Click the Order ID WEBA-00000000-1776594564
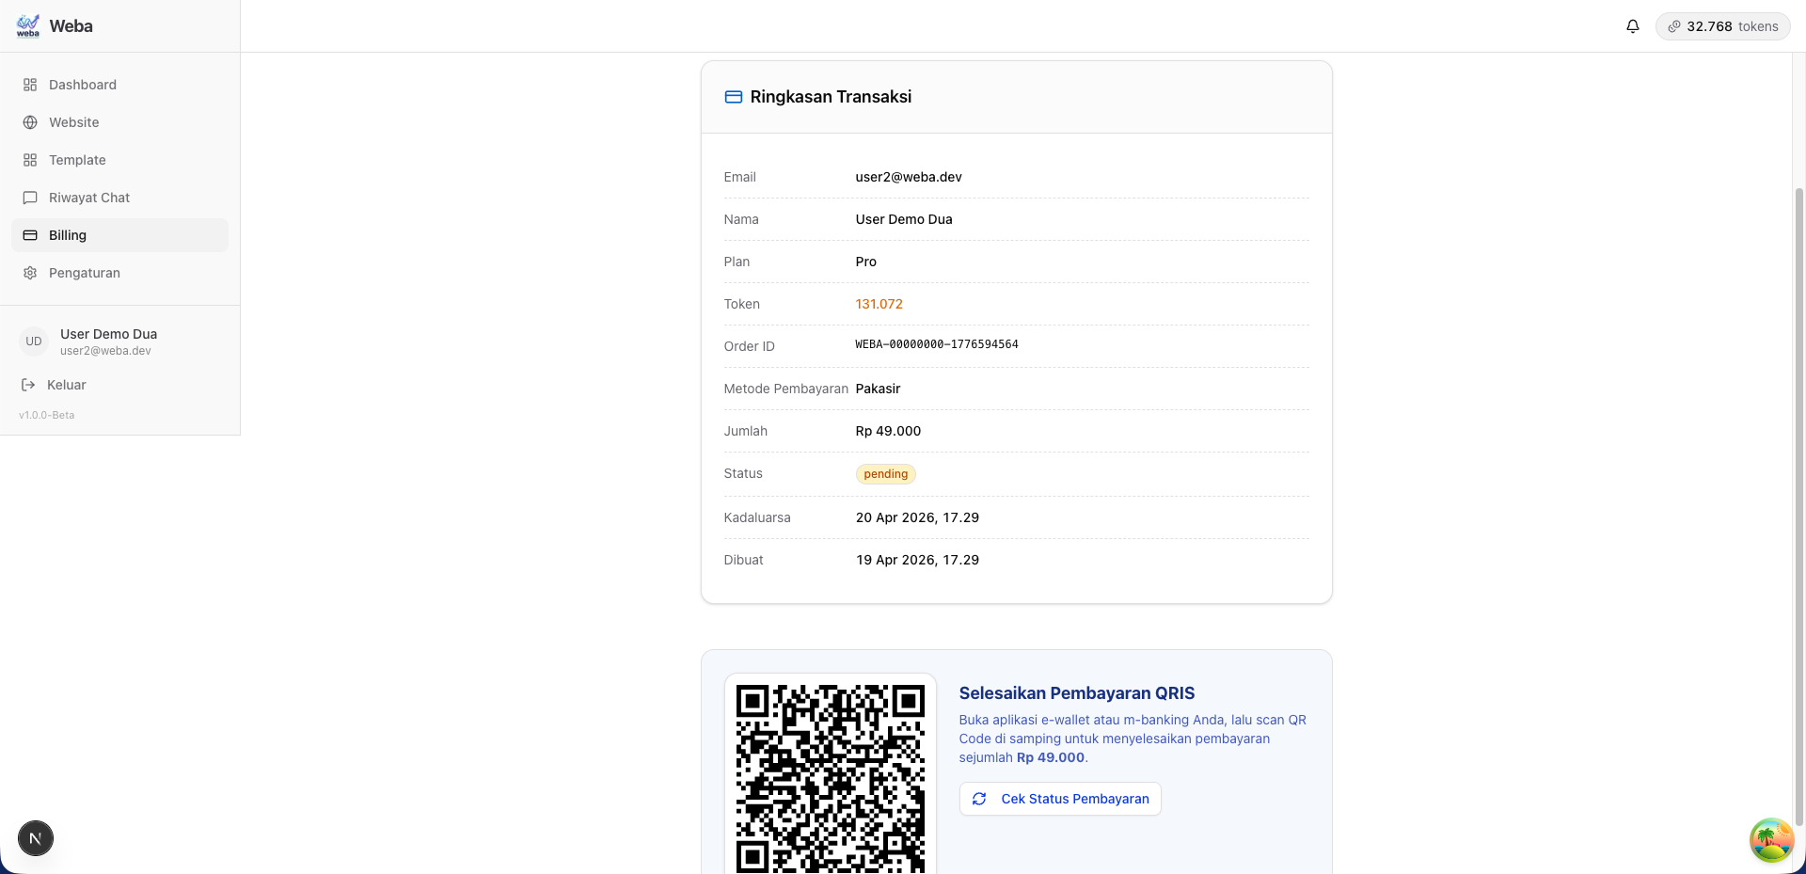Viewport: 1806px width, 874px height. 937,344
